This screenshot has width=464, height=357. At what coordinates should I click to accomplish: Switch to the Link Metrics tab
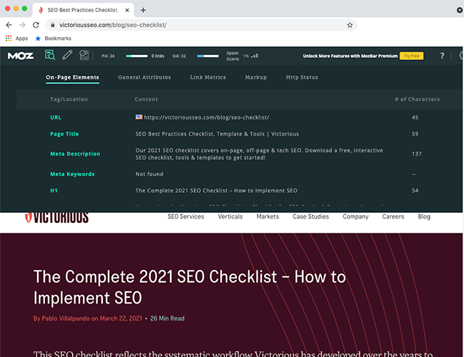point(208,77)
